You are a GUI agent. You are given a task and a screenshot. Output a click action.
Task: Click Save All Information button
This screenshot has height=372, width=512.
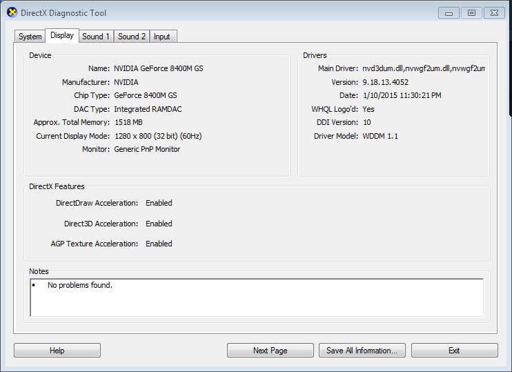[x=362, y=351]
